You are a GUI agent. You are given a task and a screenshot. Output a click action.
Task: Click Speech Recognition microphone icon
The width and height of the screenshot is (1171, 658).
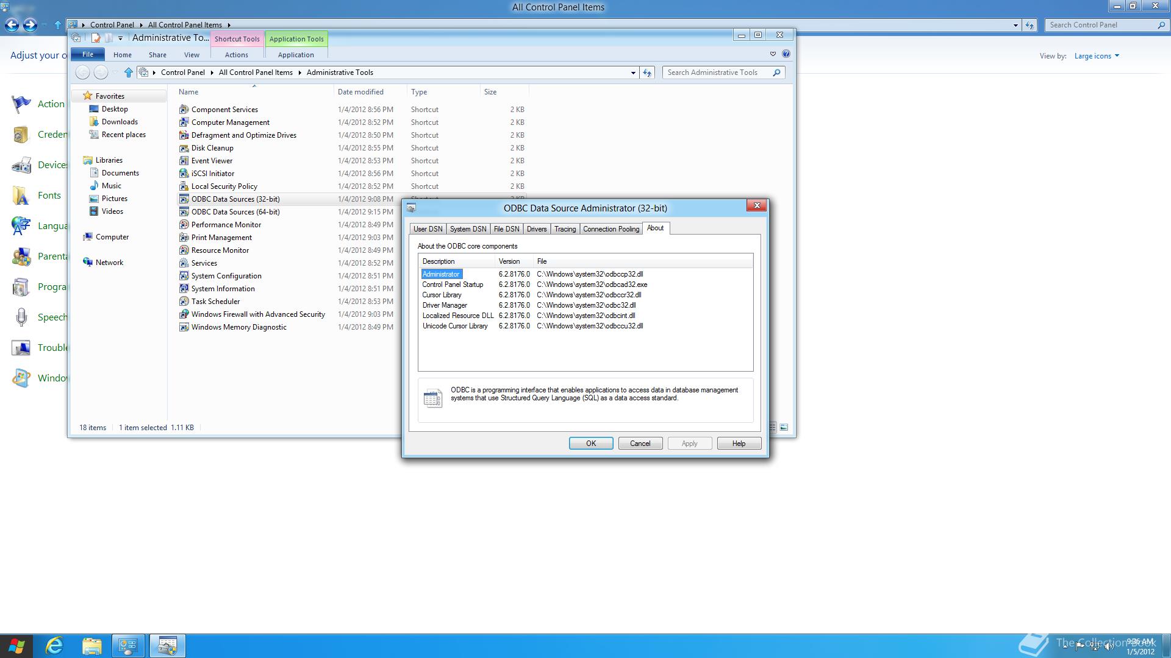coord(21,317)
